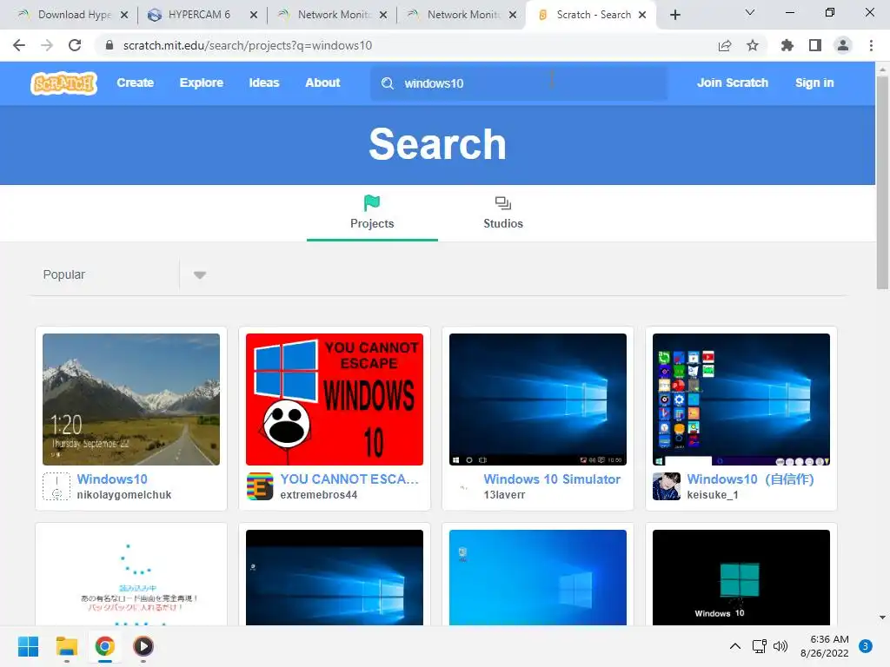Click the windows10 search field
This screenshot has height=667, width=890.
(519, 83)
